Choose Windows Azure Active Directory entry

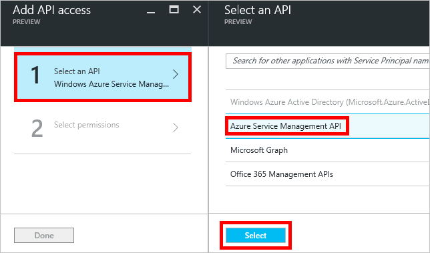pos(328,102)
